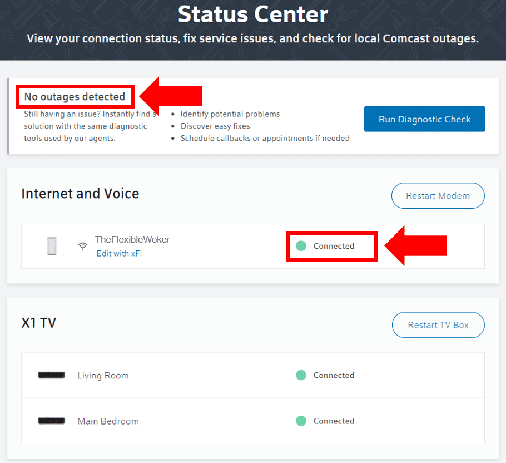Click the Status Center page title
Screen dimensions: 506x463
point(253,14)
